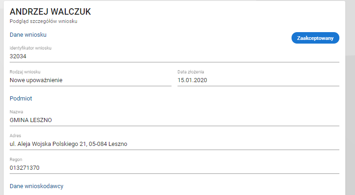
Task: Click the Zaakceptowany status badge
Action: pos(315,38)
